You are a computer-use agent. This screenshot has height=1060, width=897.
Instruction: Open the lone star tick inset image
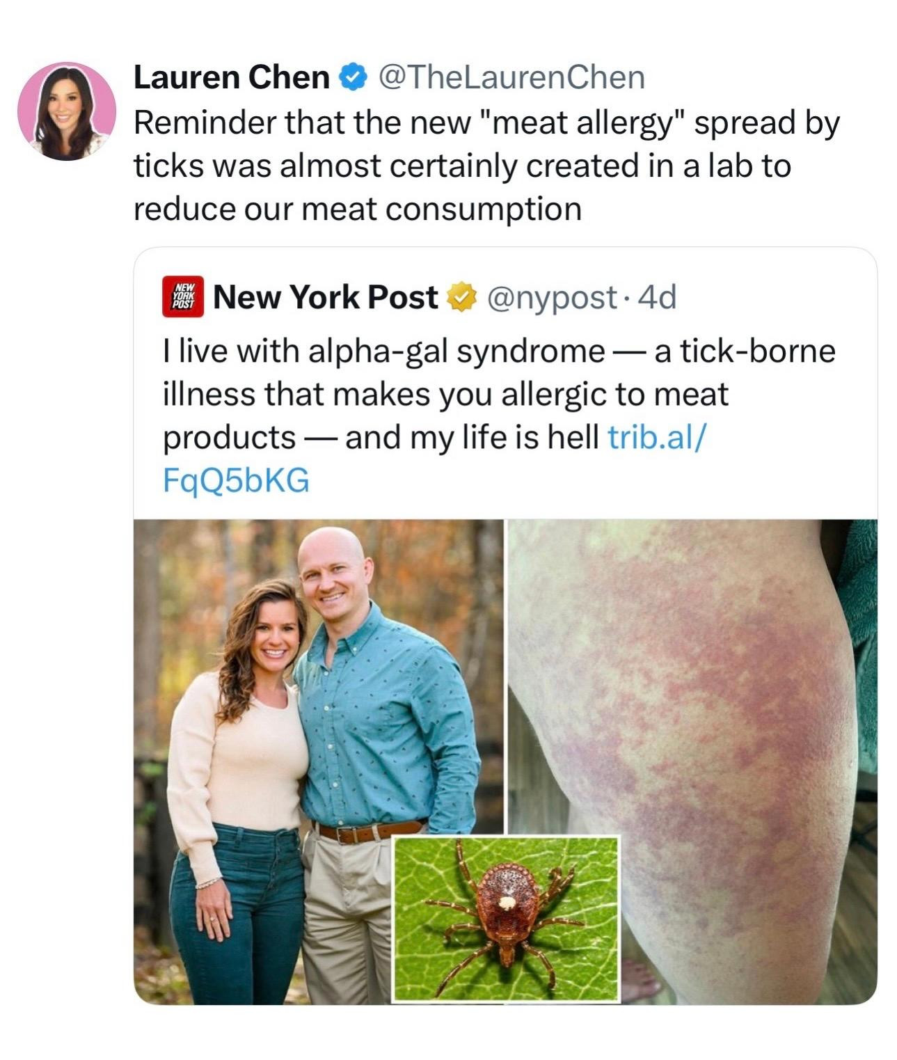point(506,918)
